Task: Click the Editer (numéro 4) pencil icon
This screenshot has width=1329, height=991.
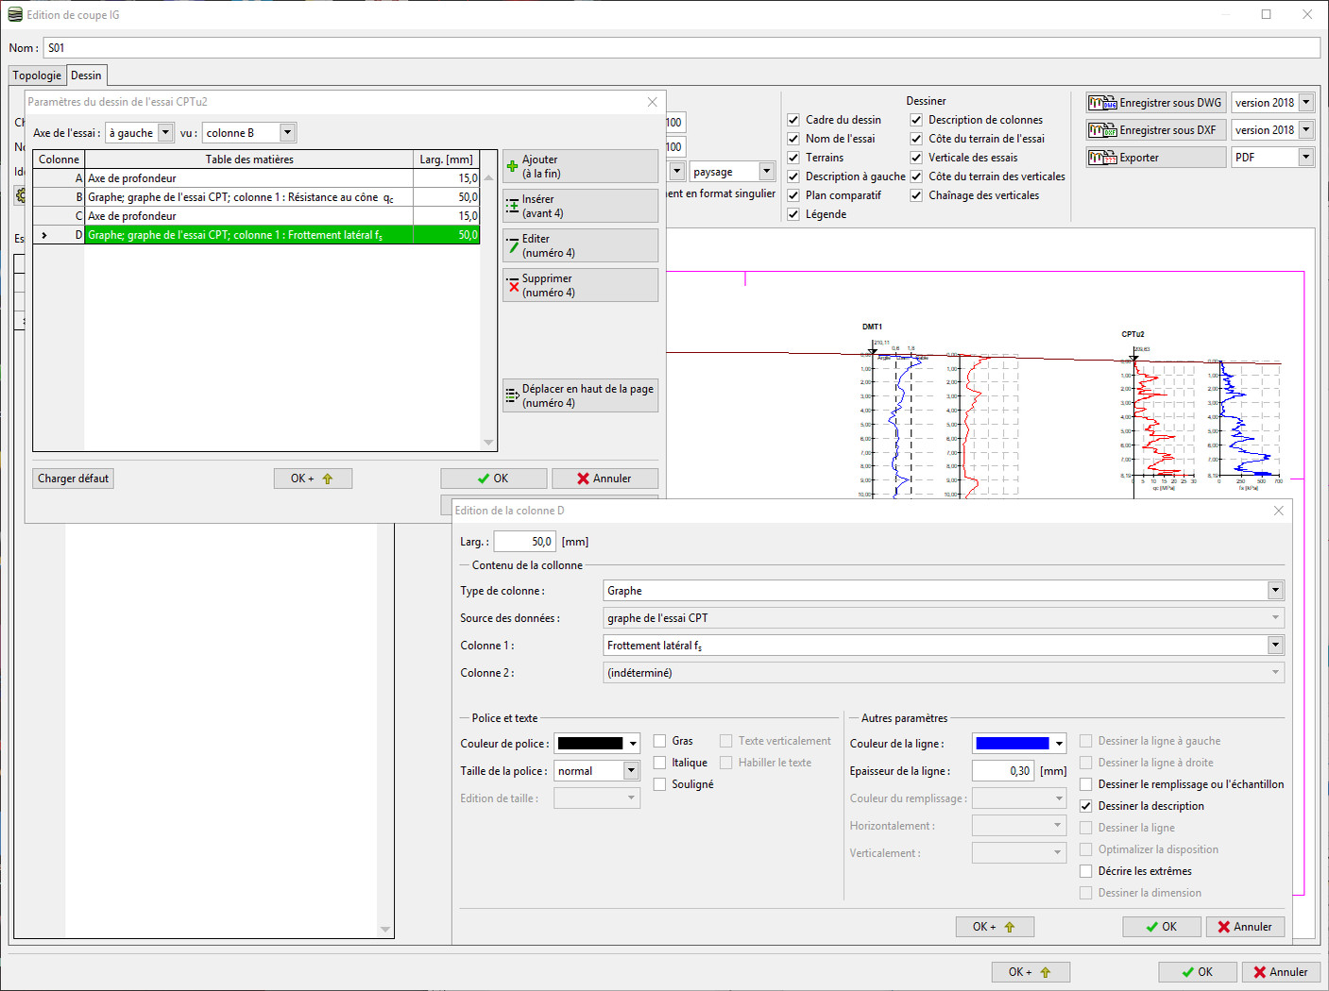Action: (x=513, y=245)
